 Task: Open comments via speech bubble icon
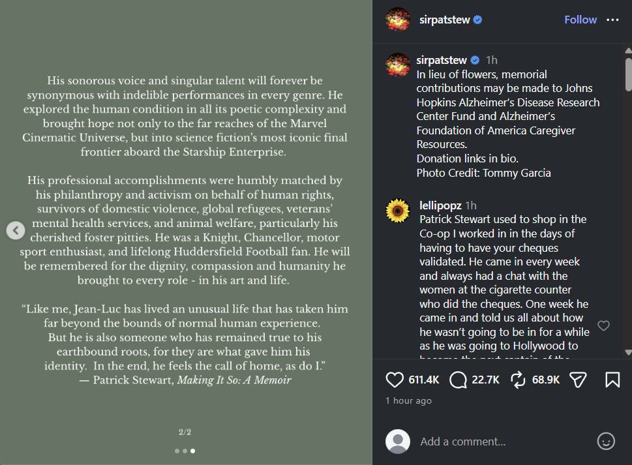[458, 380]
